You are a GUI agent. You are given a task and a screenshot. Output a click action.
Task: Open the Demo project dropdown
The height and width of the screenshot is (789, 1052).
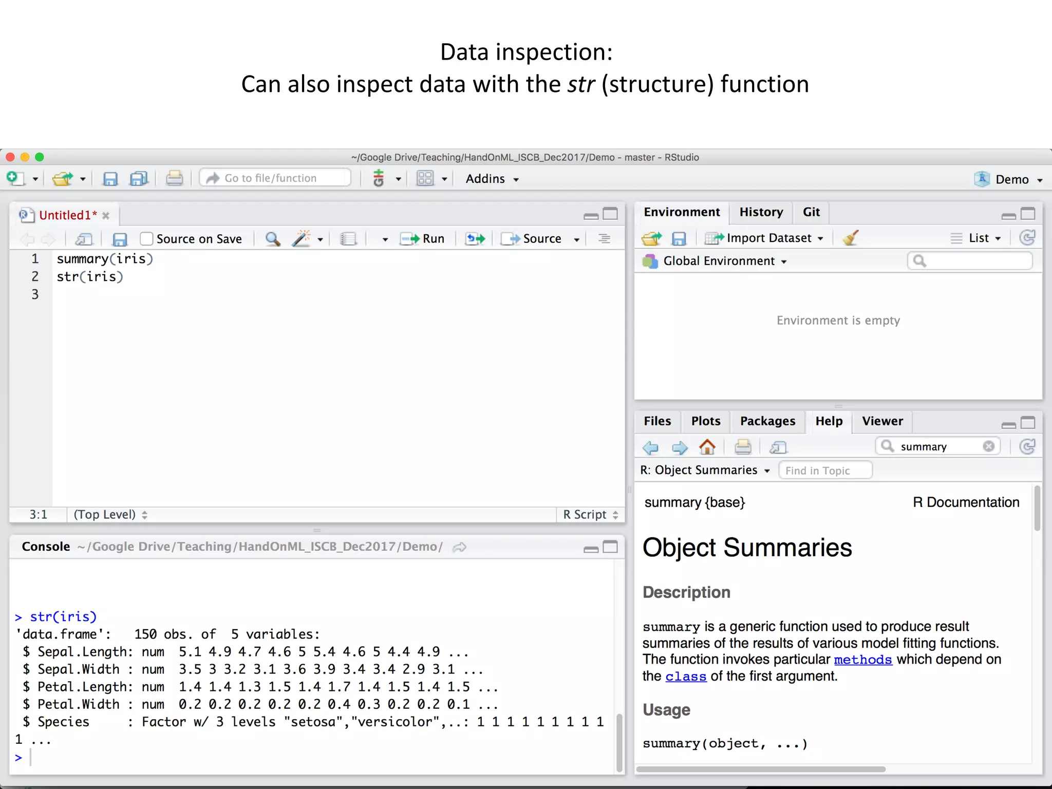pos(1009,179)
